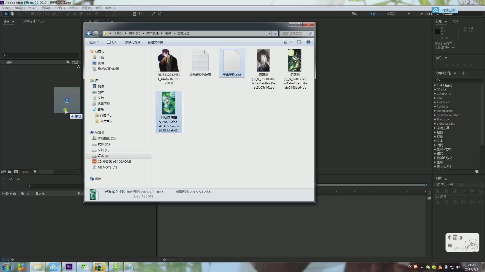Toggle the solo column switch in timeline
This screenshot has height=272, width=485.
tap(11, 193)
